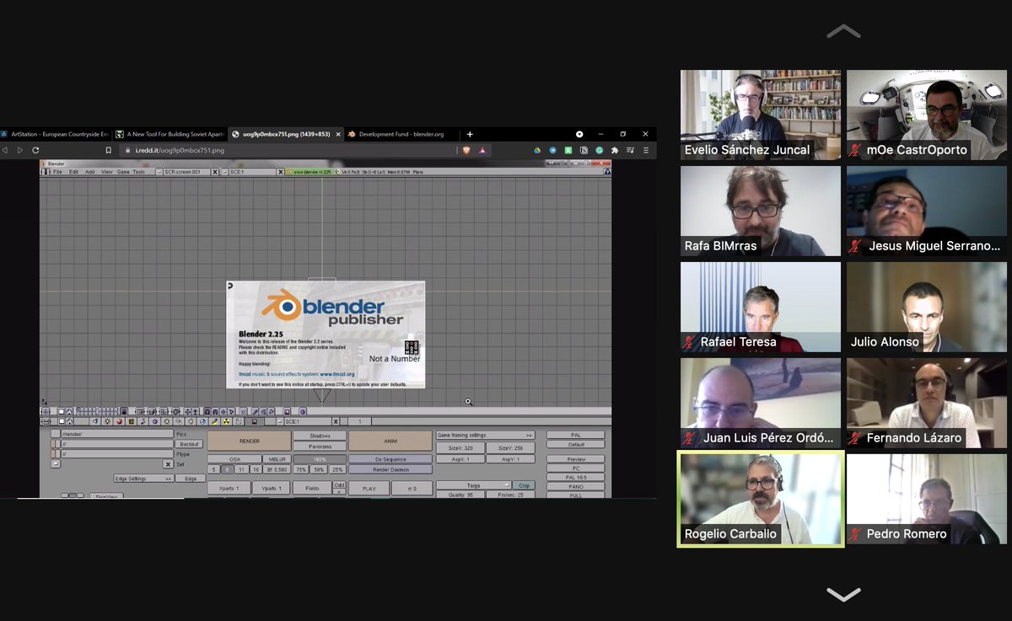The height and width of the screenshot is (621, 1012).
Task: Select OSA sample value 5
Action: click(x=214, y=469)
